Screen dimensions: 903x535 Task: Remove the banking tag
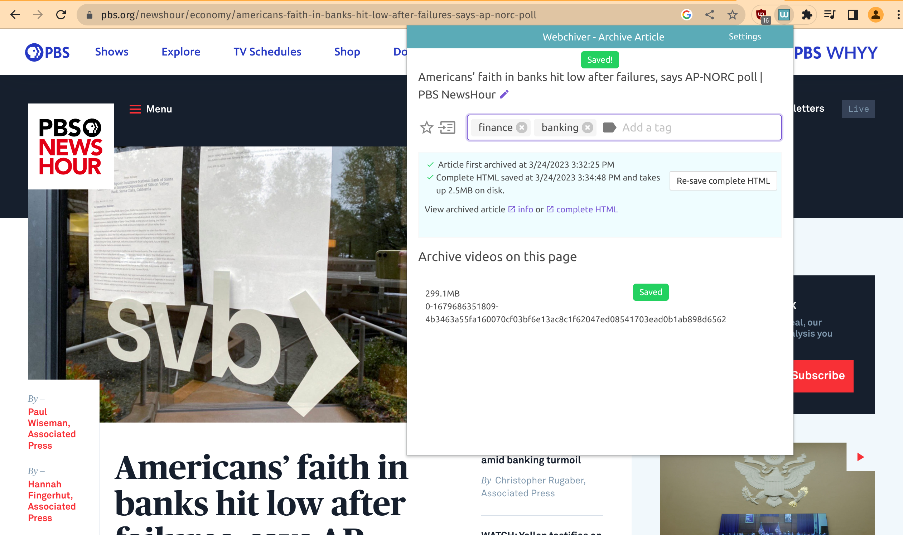[x=588, y=127]
